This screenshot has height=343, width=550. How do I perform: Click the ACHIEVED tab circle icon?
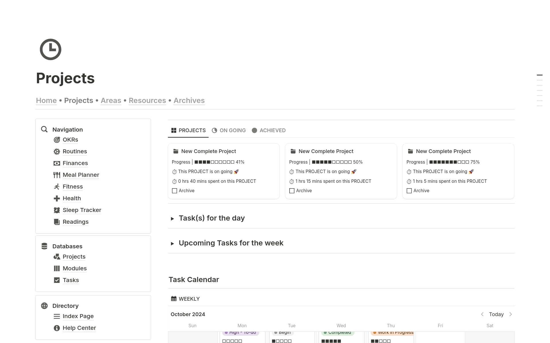coord(254,130)
